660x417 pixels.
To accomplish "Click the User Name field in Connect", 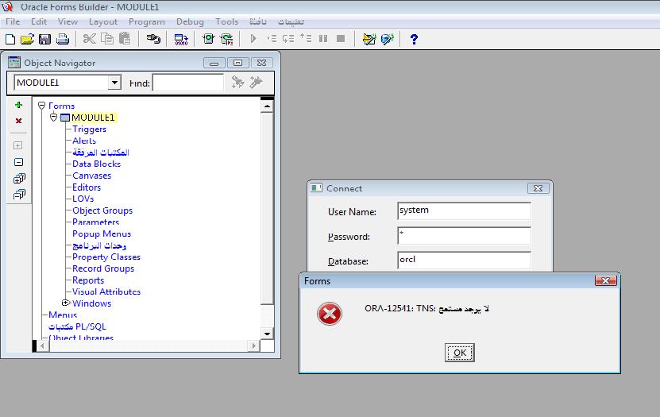I will coord(464,210).
